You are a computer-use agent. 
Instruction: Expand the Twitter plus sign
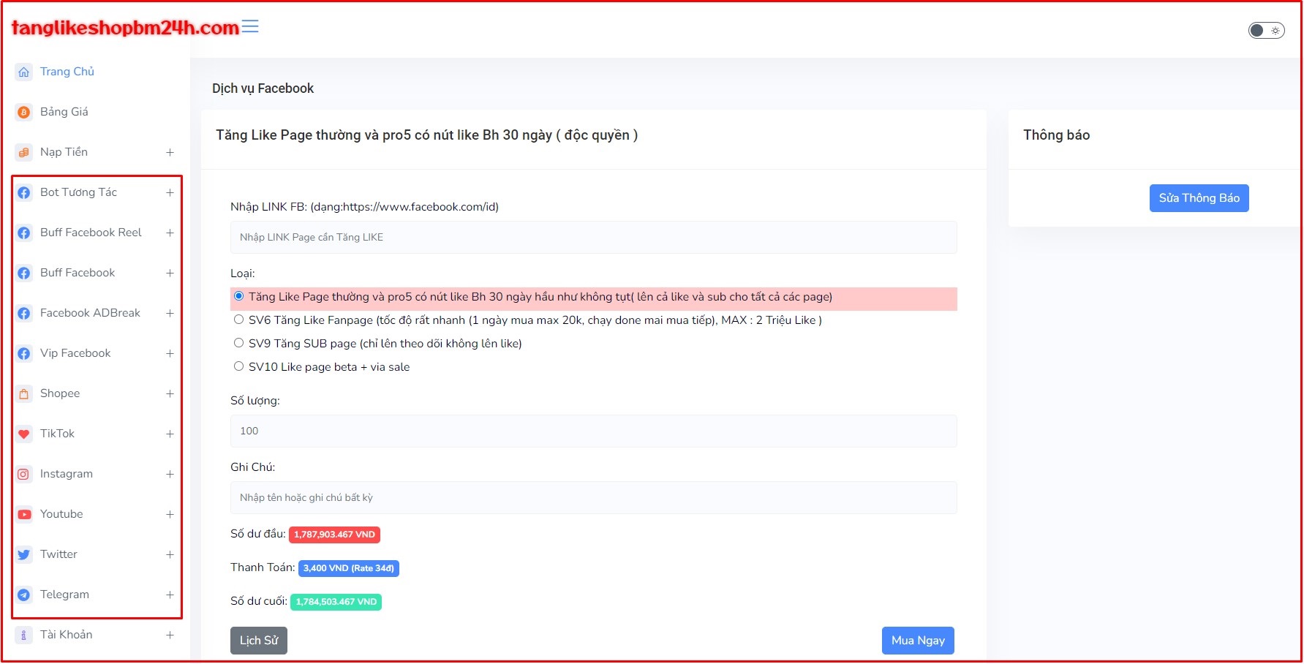[170, 554]
